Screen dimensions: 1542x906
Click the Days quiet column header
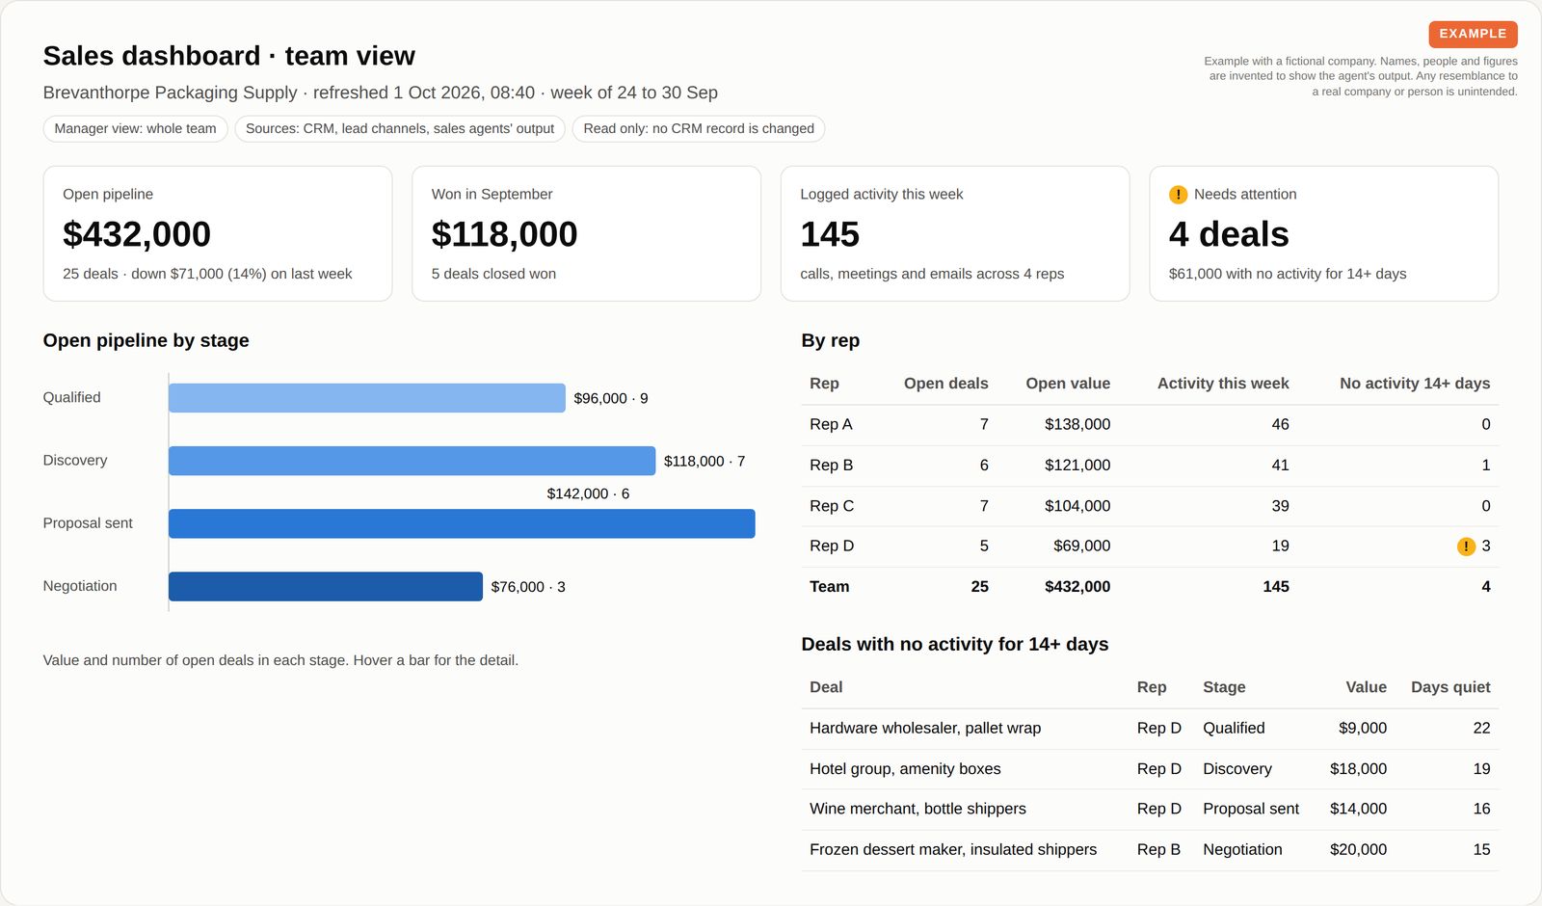coord(1450,687)
